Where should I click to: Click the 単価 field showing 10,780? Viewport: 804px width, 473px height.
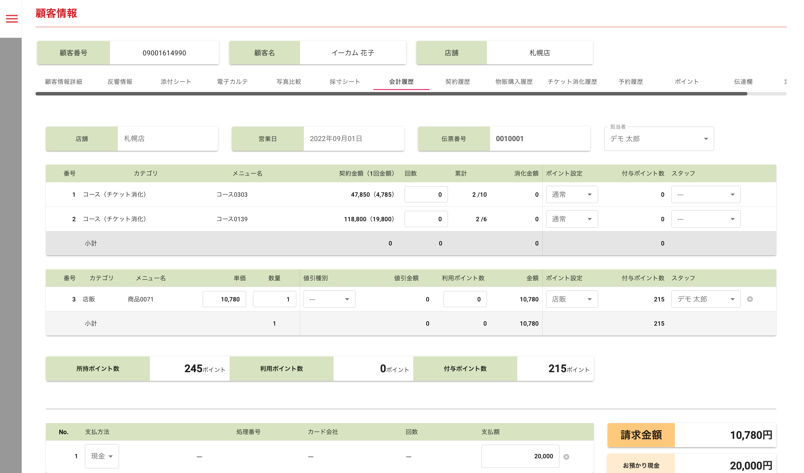(x=224, y=299)
